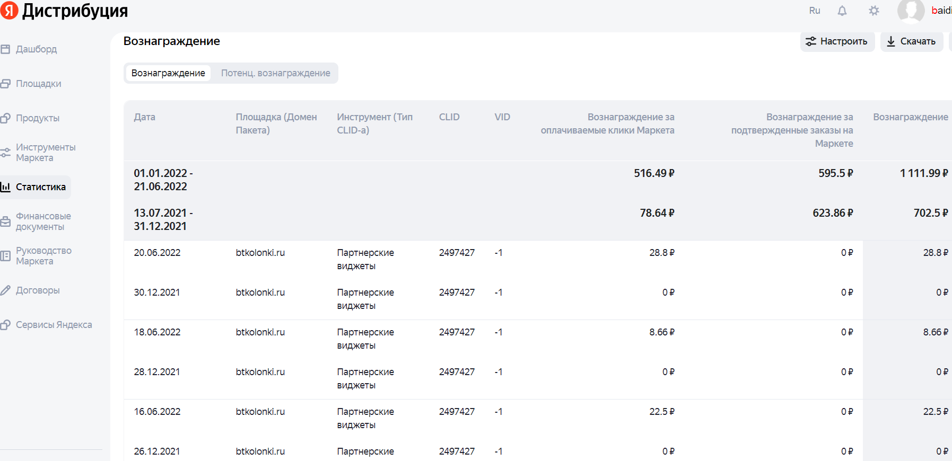This screenshot has width=952, height=461.
Task: Click the Дистрибуция title link
Action: tap(75, 10)
